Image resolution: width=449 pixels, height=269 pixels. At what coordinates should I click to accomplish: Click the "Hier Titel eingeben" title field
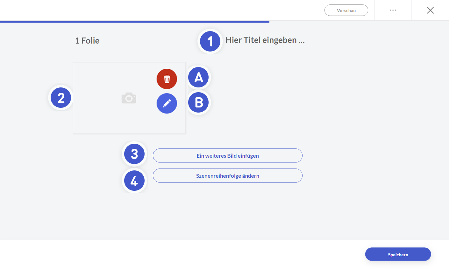(265, 40)
